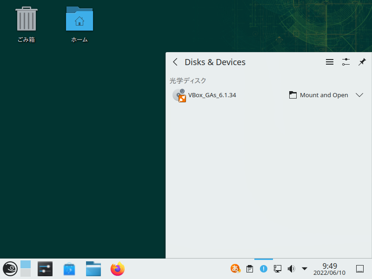
Task: Go back from Disks & Devices panel
Action: click(x=175, y=62)
